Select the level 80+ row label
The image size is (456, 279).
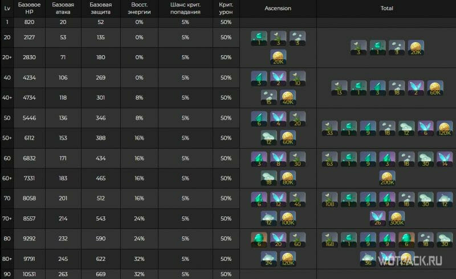click(7, 259)
